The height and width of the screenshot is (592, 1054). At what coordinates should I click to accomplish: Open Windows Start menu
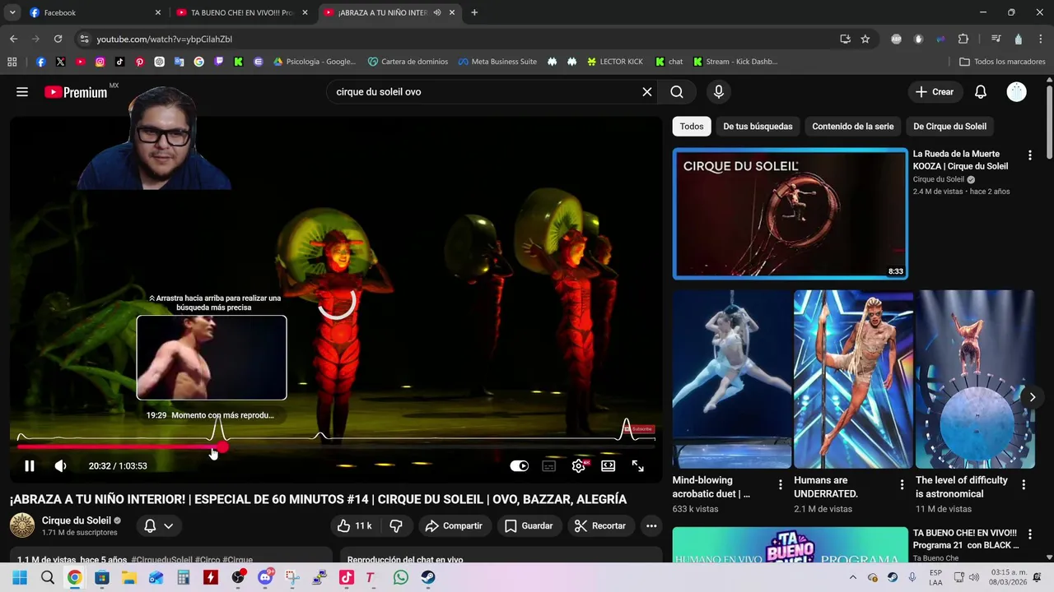pyautogui.click(x=20, y=577)
